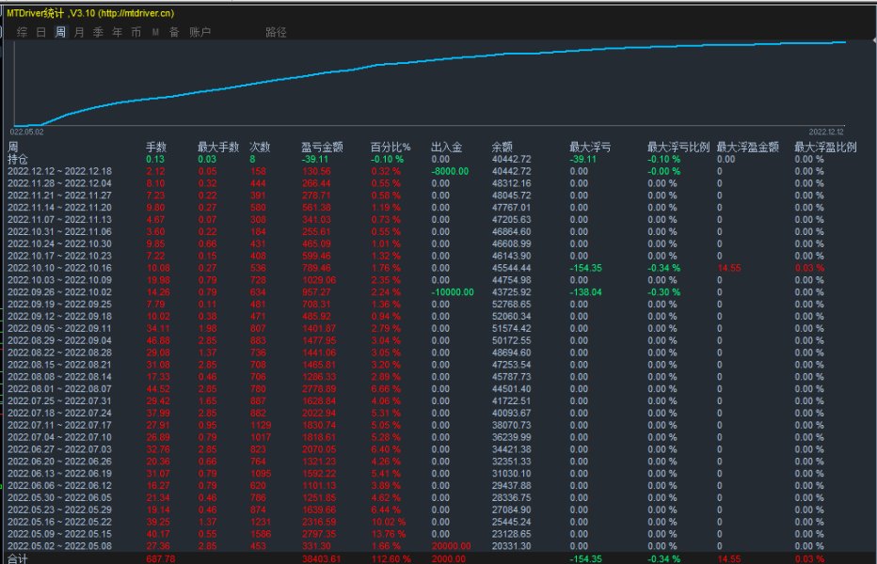
Task: Select the 周 weekly statistics tab
Action: (60, 32)
